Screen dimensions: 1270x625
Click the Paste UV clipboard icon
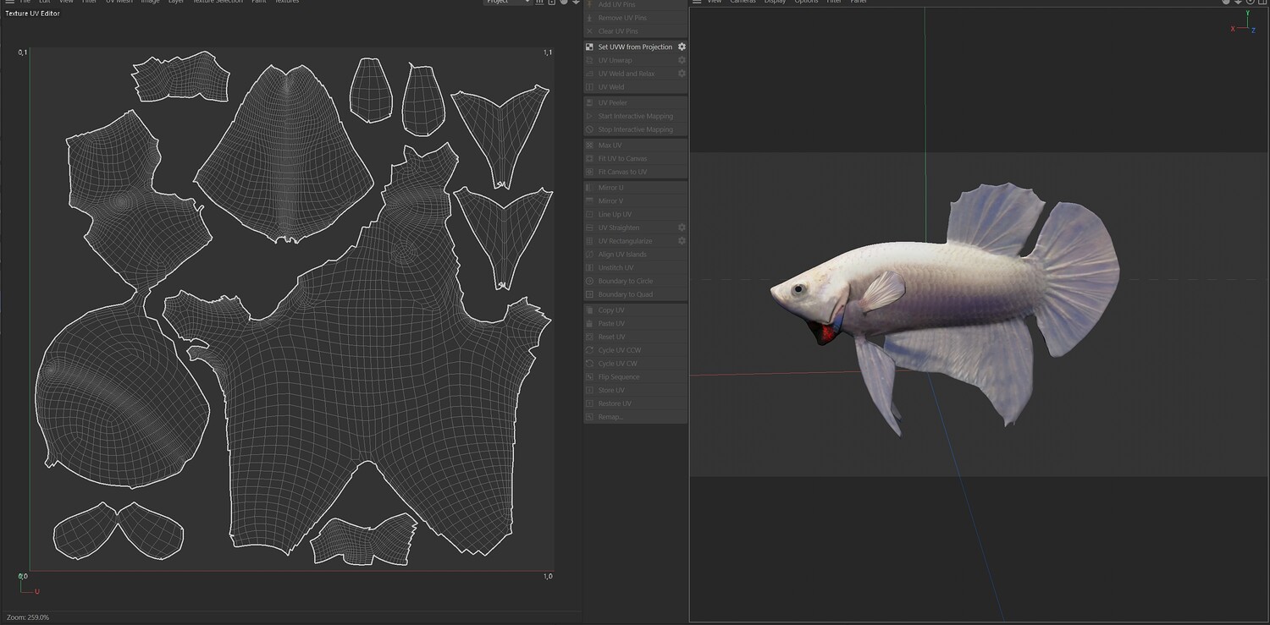pyautogui.click(x=589, y=324)
